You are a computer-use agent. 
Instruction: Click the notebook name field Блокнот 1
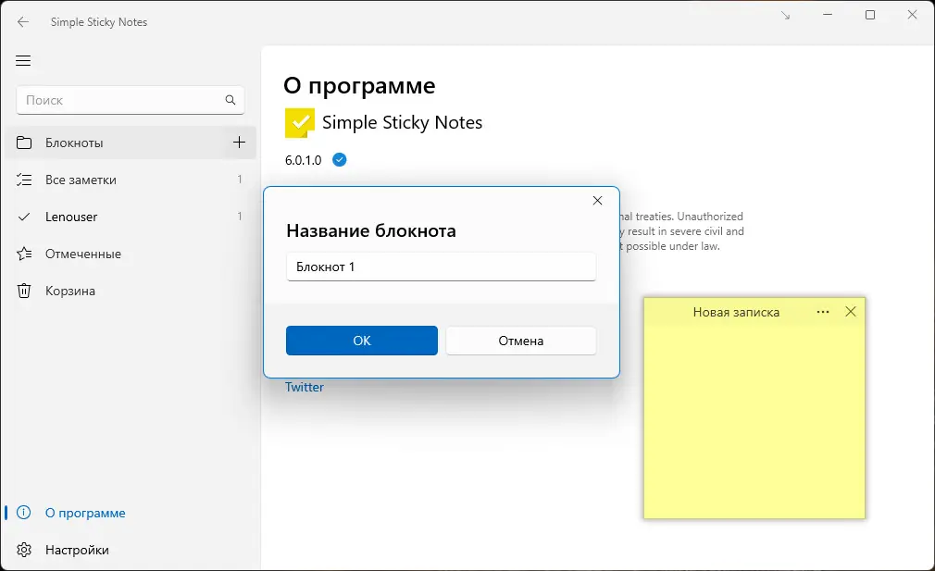[x=441, y=267]
